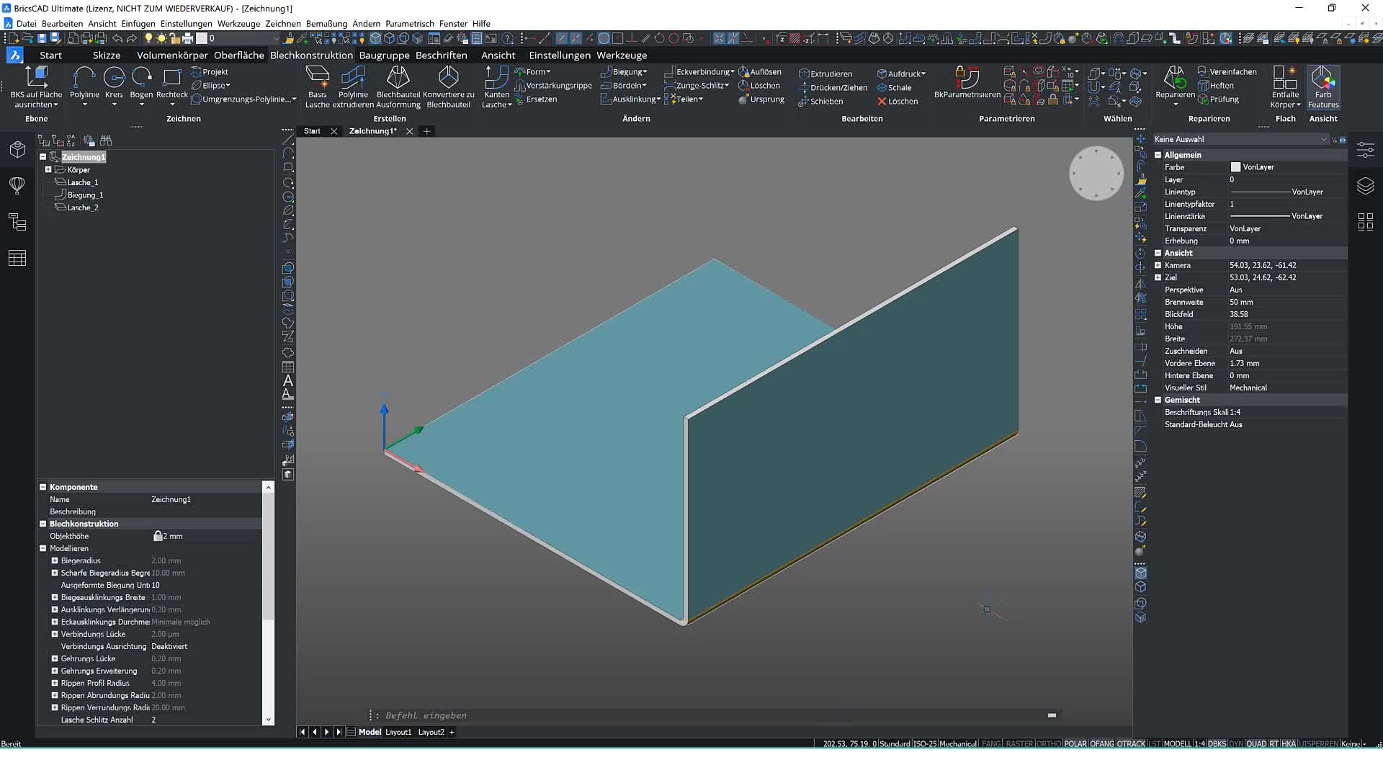Expand the Biegeradius property

[x=55, y=560]
